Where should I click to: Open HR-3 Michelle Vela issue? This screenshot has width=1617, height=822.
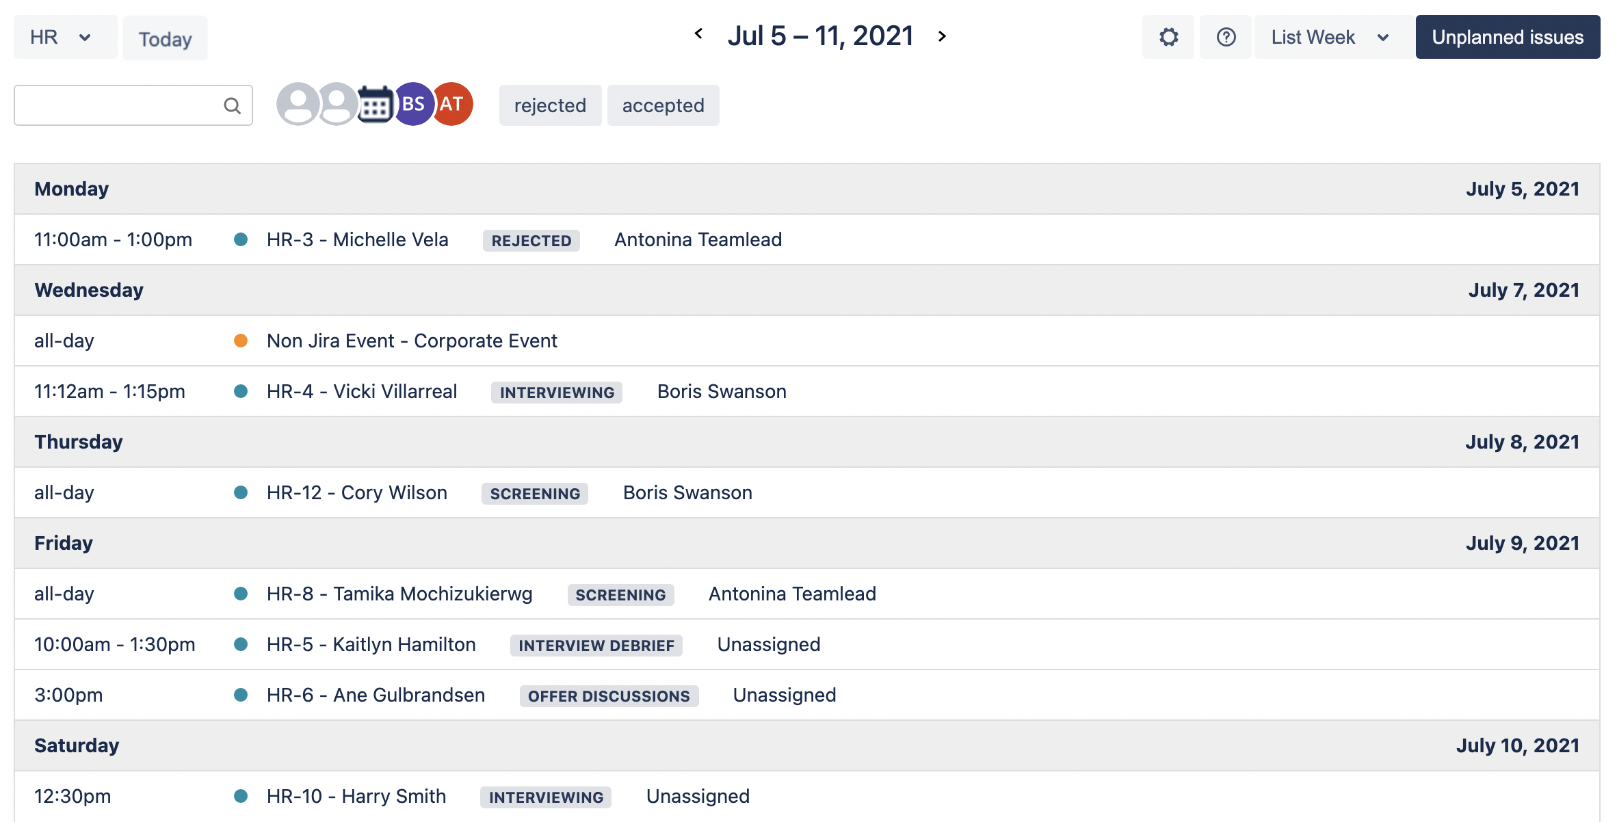[x=357, y=239]
